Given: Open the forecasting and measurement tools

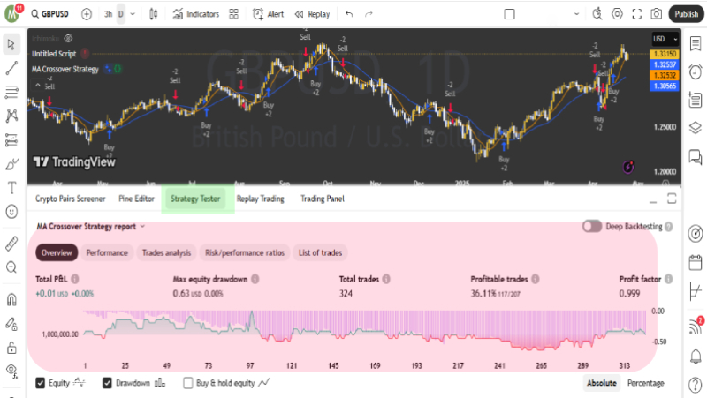Looking at the screenshot, I should (x=11, y=140).
